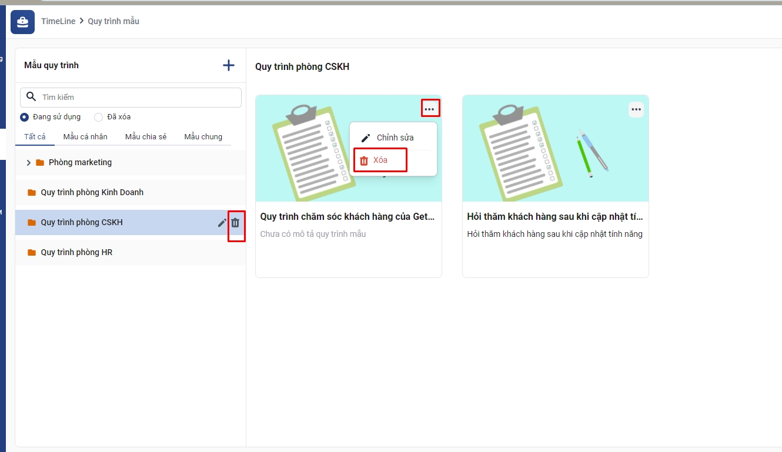This screenshot has width=782, height=452.
Task: Switch to the Mẫu cá nhân tab
Action: point(85,137)
